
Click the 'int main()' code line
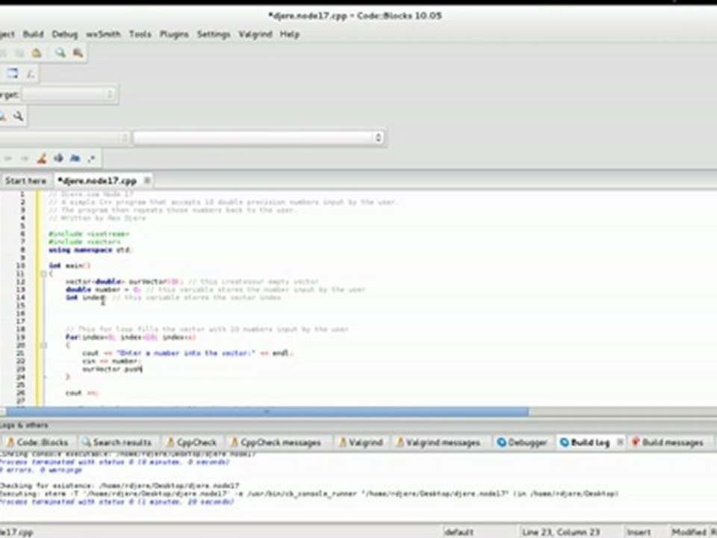point(70,265)
